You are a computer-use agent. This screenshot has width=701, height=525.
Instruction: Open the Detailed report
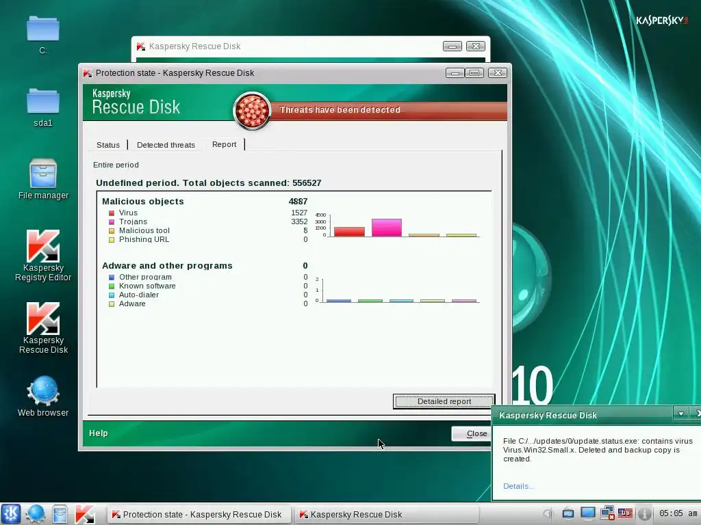[x=444, y=401]
